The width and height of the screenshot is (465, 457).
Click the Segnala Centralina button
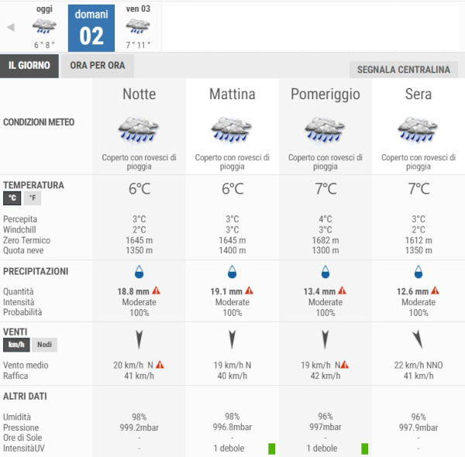pos(403,70)
